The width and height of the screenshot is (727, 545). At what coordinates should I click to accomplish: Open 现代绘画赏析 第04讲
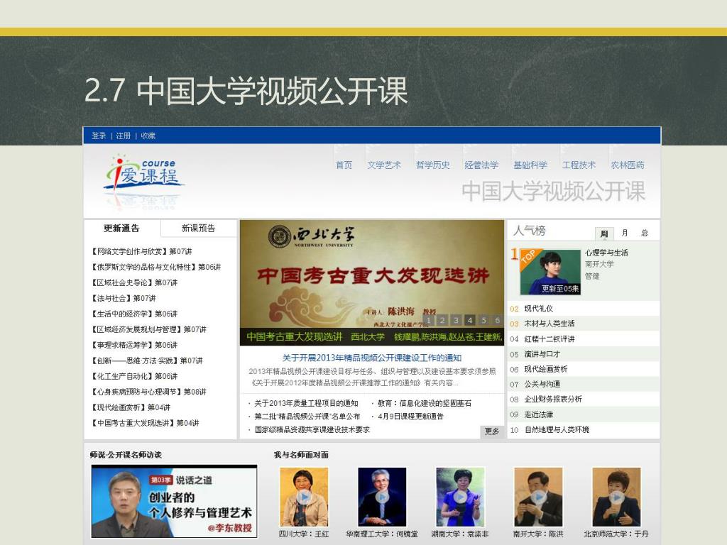[x=131, y=408]
